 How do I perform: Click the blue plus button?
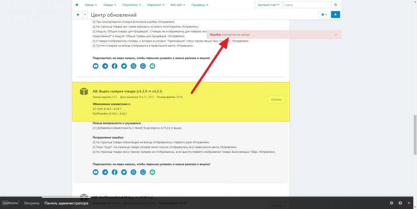[x=336, y=15]
